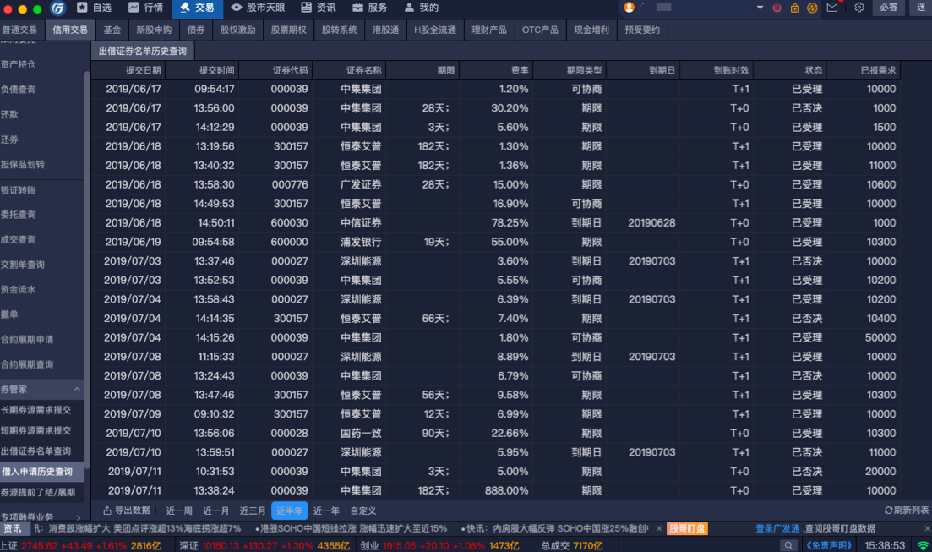
Task: Open the 交易 trading section
Action: (x=197, y=8)
